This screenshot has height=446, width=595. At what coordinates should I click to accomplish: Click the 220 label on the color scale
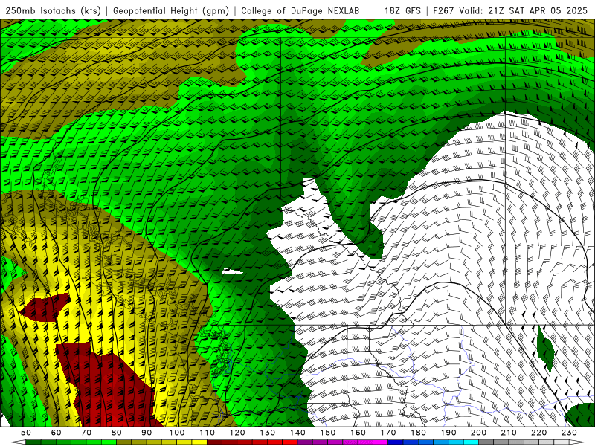tap(538, 433)
